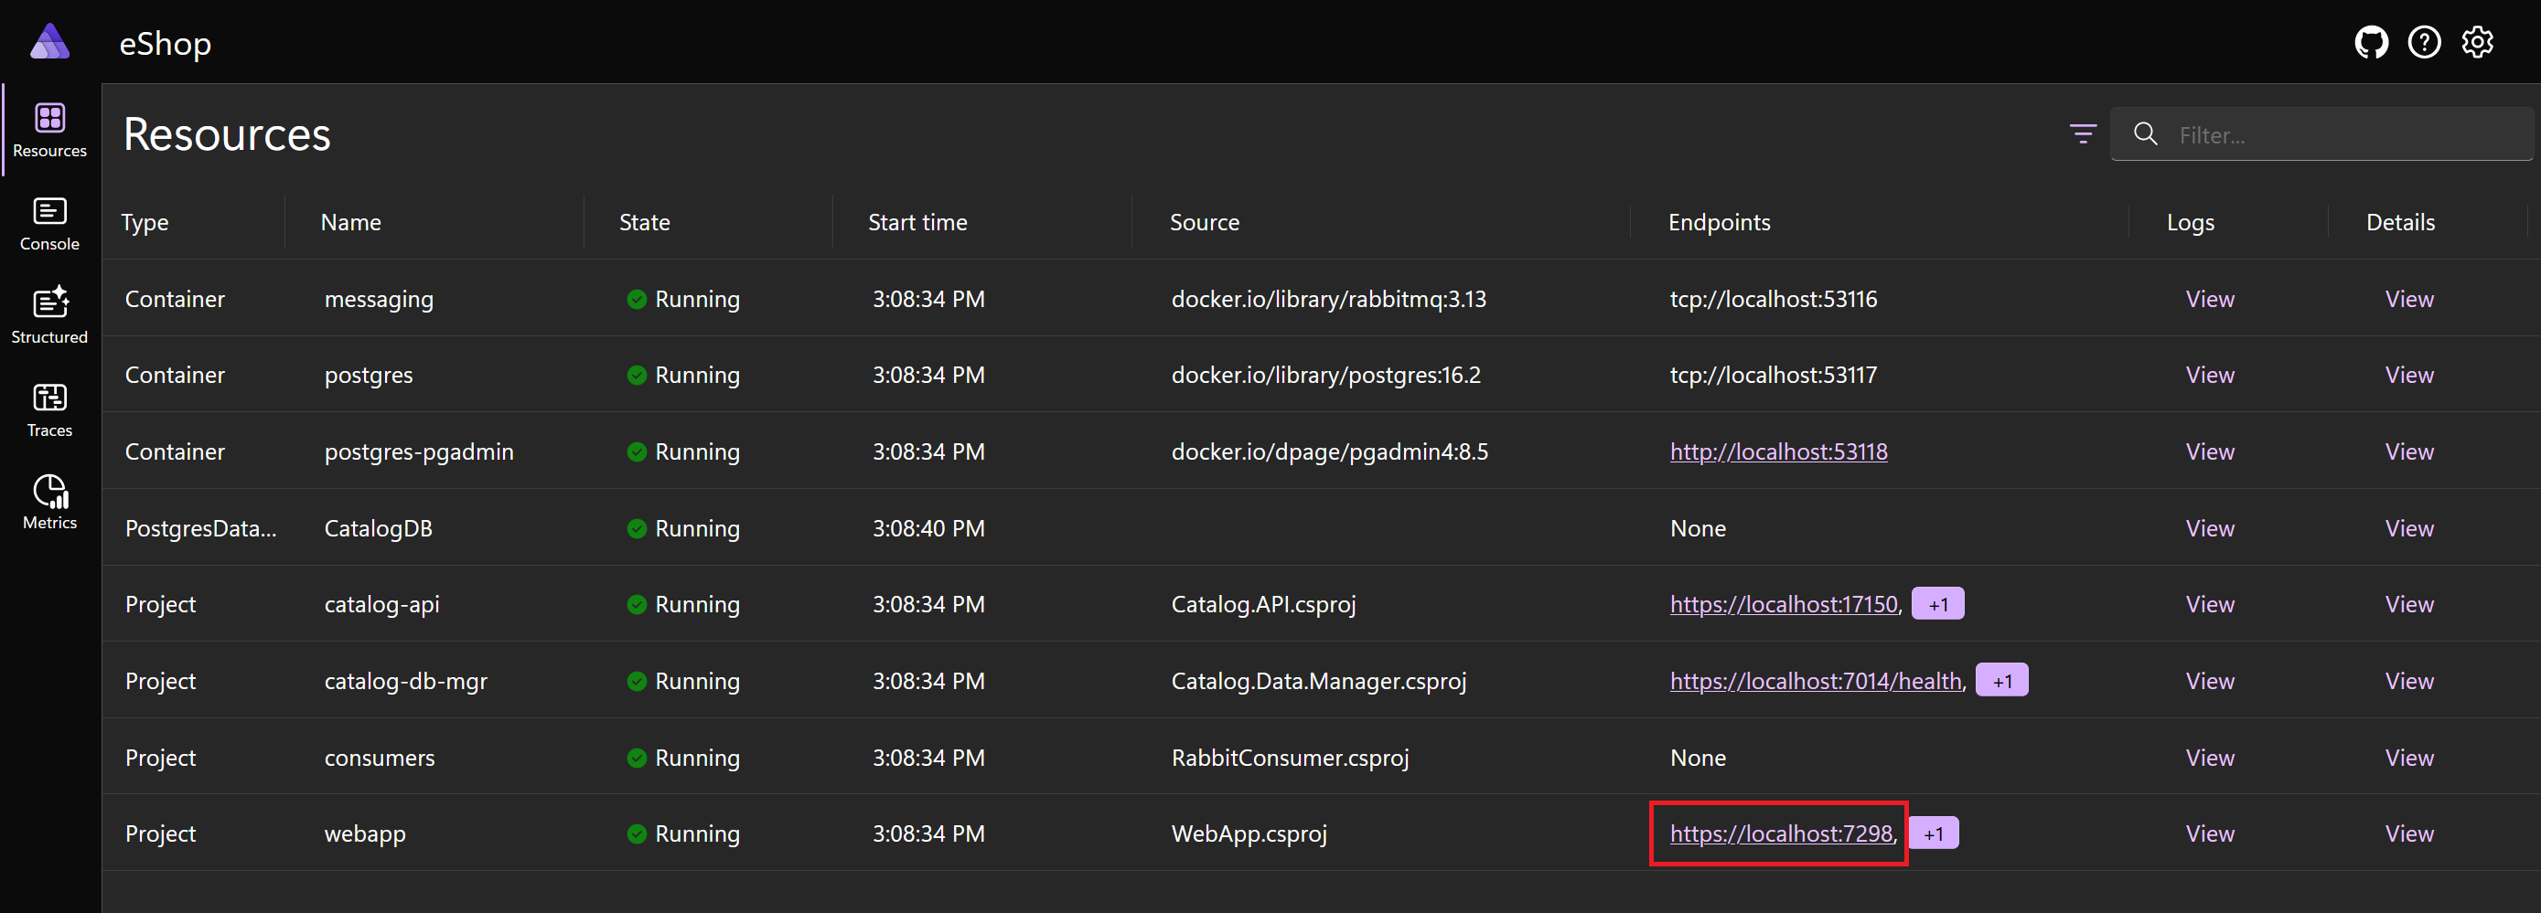
Task: Open the pgadmin endpoint http://localhost:53118
Action: (x=1778, y=451)
